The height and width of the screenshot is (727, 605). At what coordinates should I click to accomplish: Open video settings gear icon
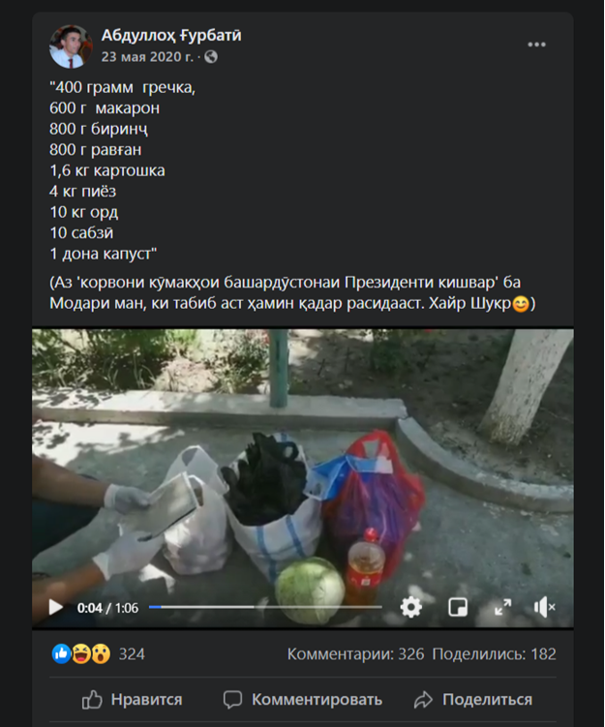[x=410, y=607]
